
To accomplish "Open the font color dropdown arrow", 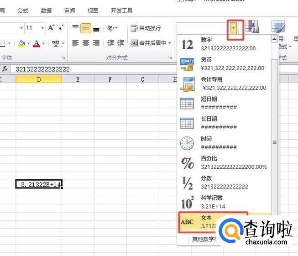I will click(43, 43).
